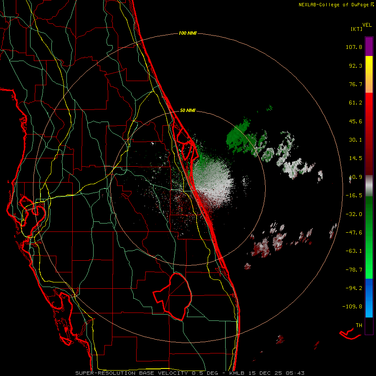376x376 pixels.
Task: Select the green segment of the velocity color bar
Action: click(x=369, y=237)
